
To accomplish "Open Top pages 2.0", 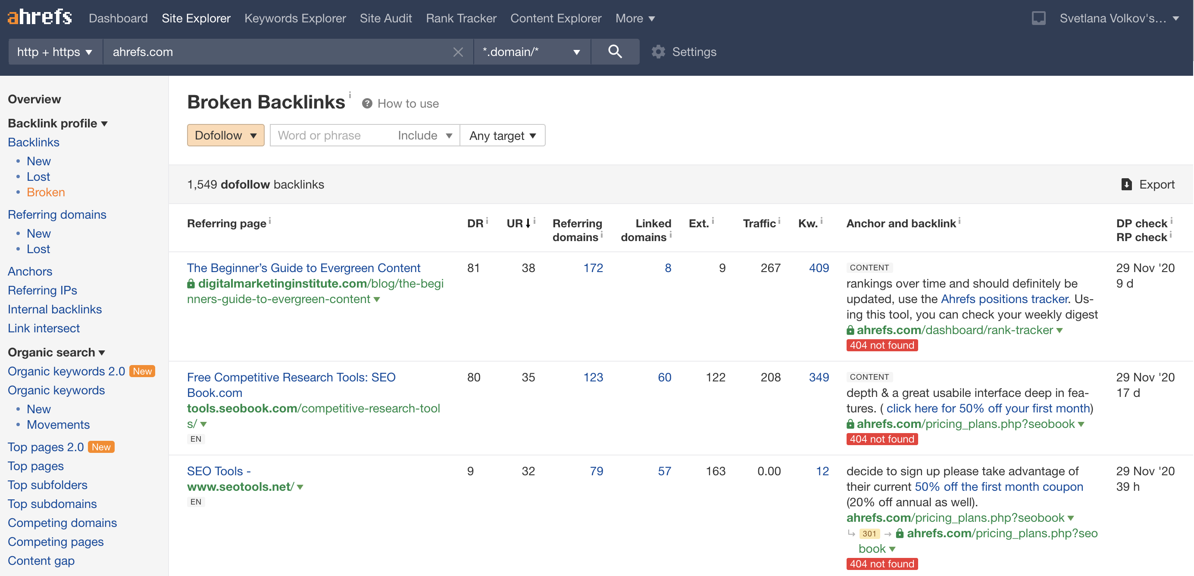I will click(x=45, y=447).
